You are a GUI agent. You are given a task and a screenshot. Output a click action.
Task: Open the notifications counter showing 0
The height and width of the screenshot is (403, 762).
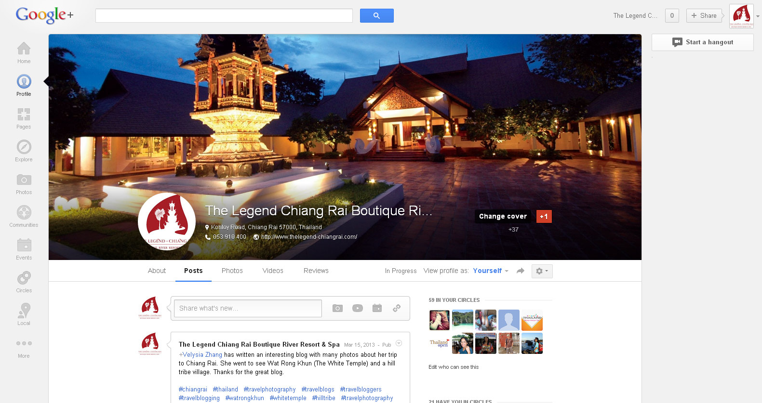672,15
